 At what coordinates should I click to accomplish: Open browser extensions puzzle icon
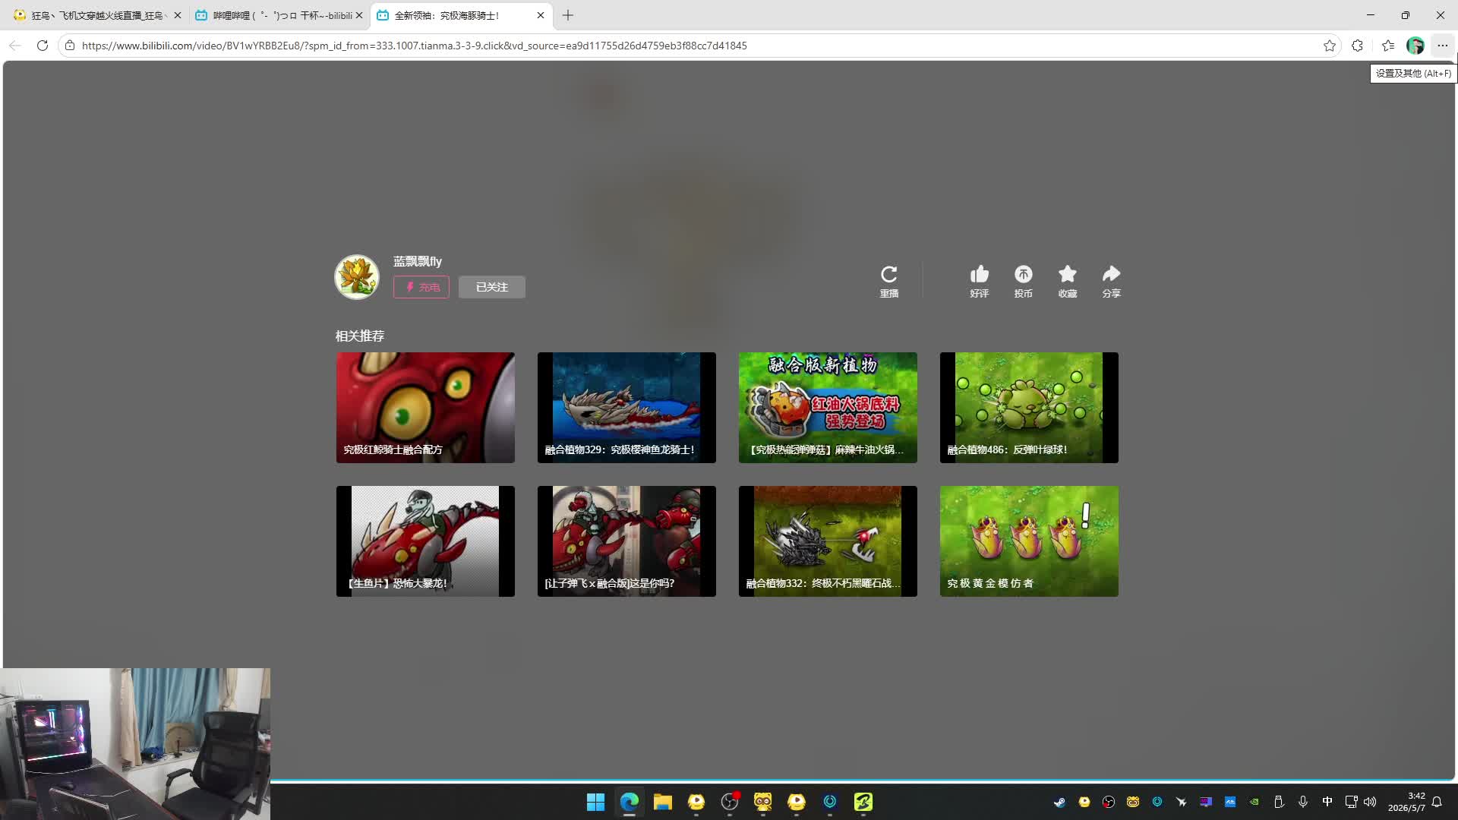1357,46
